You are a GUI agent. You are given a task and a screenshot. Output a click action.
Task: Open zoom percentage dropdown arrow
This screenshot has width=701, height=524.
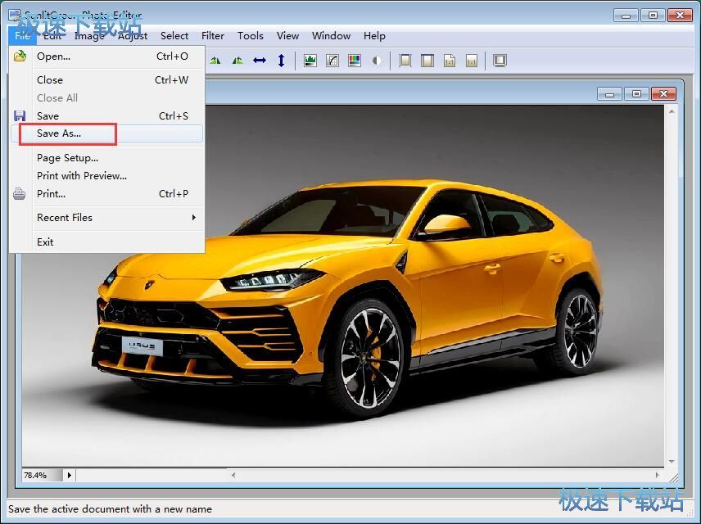pyautogui.click(x=70, y=475)
